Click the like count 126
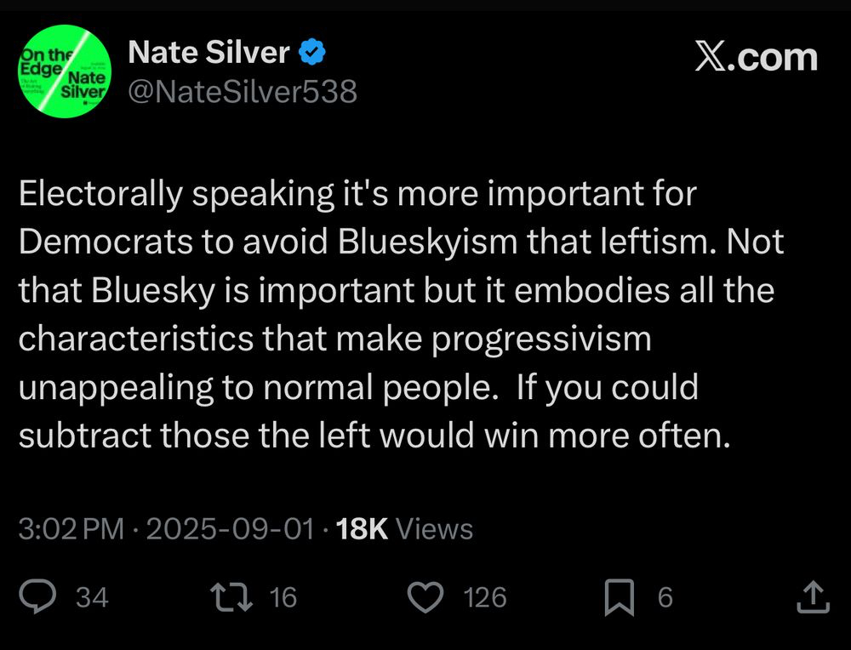The height and width of the screenshot is (650, 851). [485, 598]
